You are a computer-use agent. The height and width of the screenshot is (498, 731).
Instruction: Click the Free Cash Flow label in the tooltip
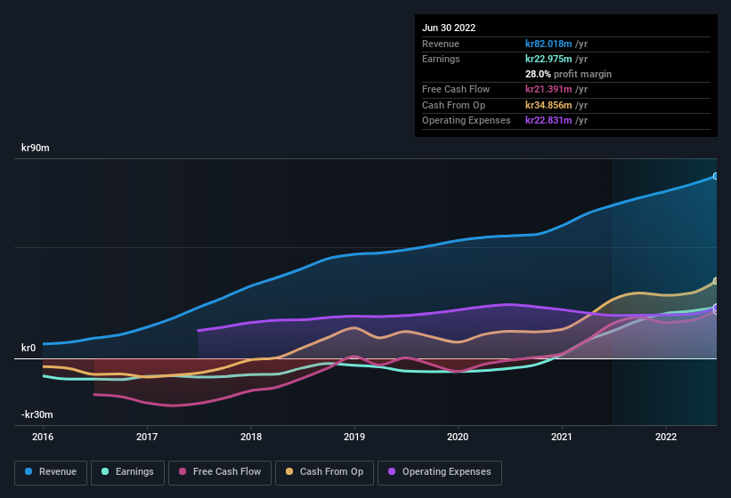point(456,89)
